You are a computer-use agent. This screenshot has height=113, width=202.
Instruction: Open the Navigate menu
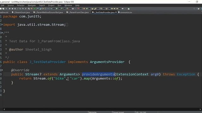pyautogui.click(x=32, y=5)
